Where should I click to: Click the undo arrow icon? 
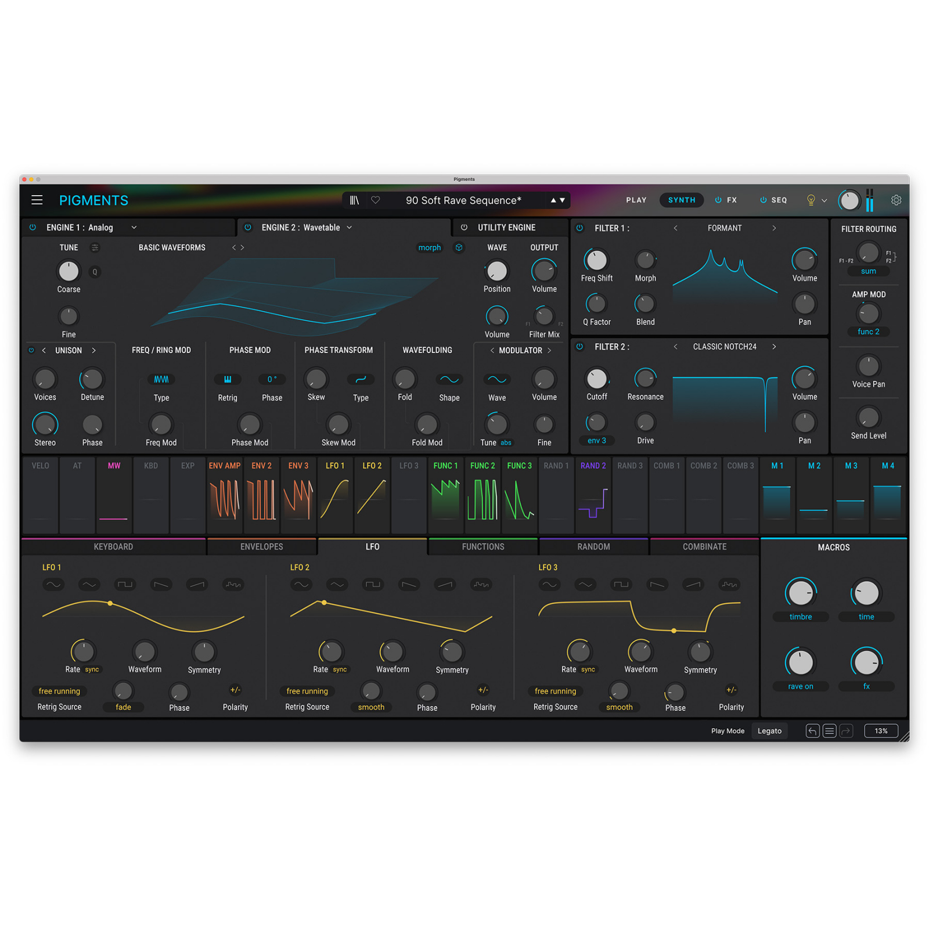coord(813,731)
